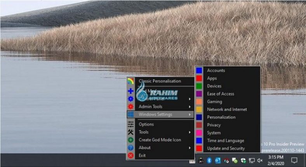Open the Action Center notification icon
Screen dimensions: 306x167
pyautogui.click(x=294, y=160)
